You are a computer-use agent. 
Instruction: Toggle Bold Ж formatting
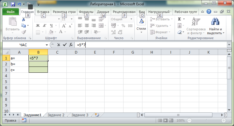(38, 26)
